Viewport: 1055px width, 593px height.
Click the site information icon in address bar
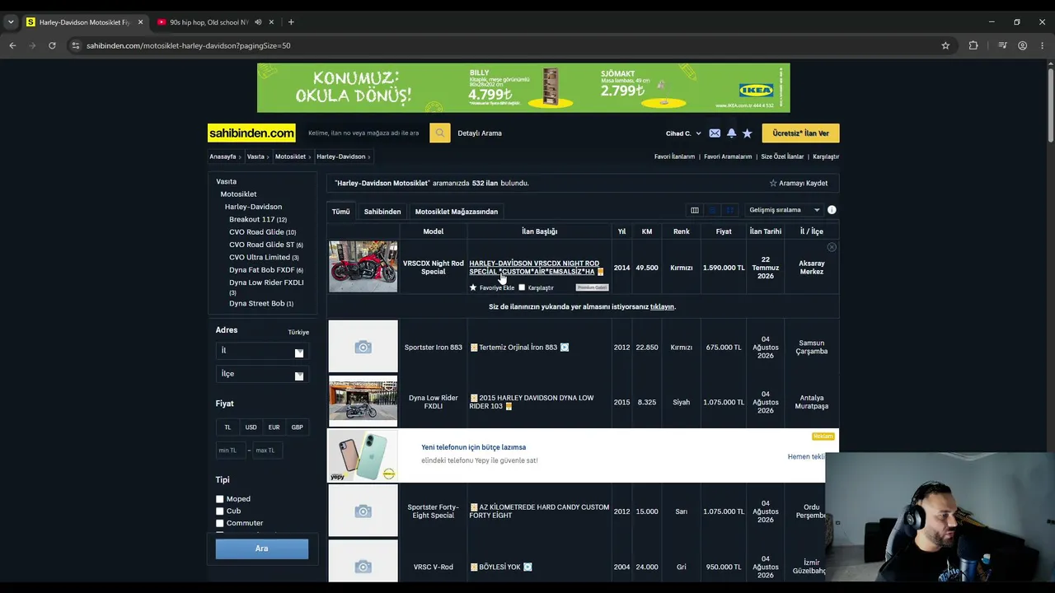click(x=76, y=45)
